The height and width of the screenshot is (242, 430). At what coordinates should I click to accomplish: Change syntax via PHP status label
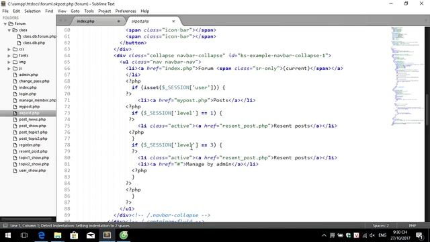tap(413, 226)
